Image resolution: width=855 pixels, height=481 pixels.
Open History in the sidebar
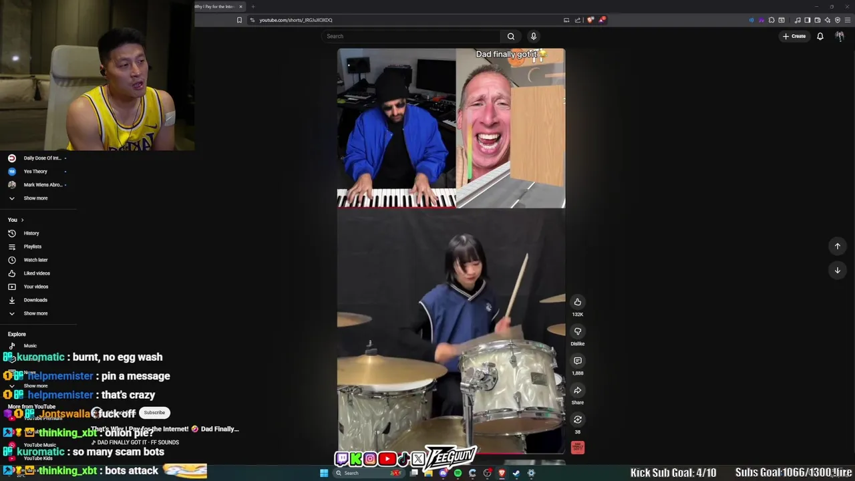click(x=31, y=233)
